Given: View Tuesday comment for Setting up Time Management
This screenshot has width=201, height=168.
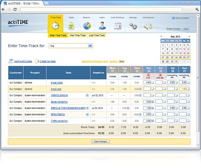Looking at the screenshot, I should [128, 108].
